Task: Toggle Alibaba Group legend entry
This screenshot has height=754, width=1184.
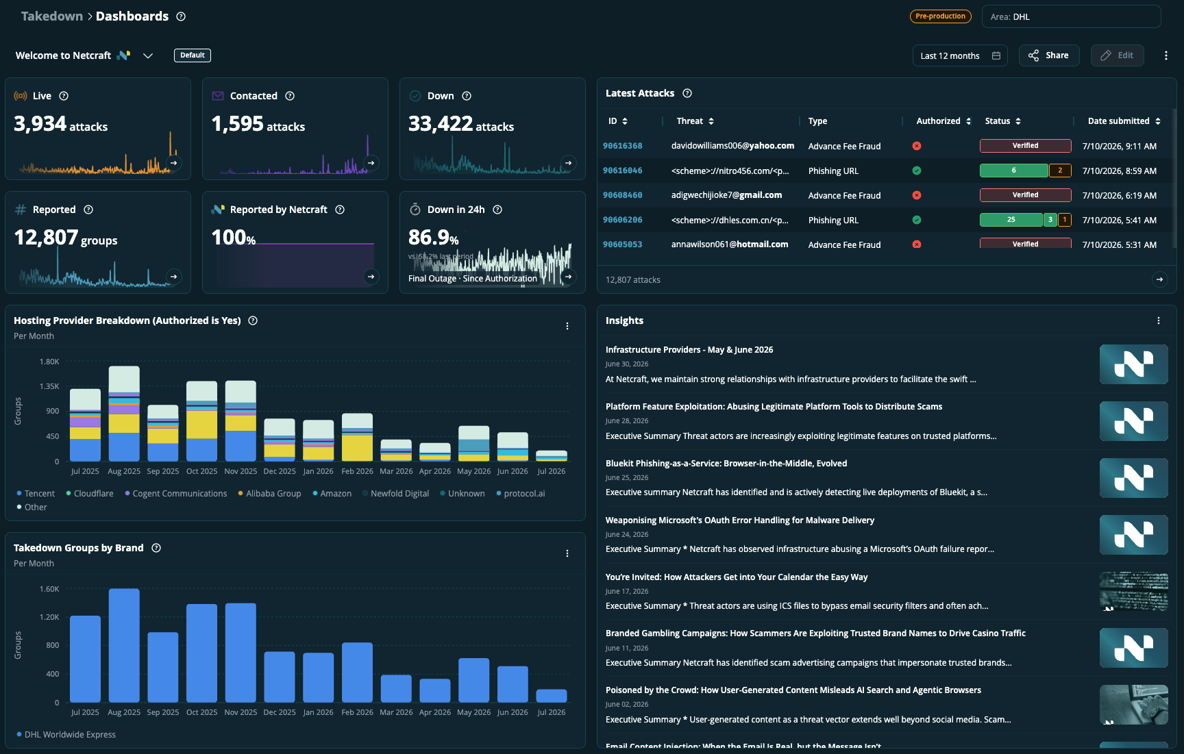Action: (269, 493)
